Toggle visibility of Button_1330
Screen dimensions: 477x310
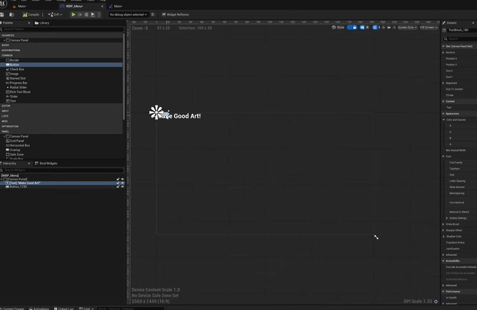coord(122,187)
